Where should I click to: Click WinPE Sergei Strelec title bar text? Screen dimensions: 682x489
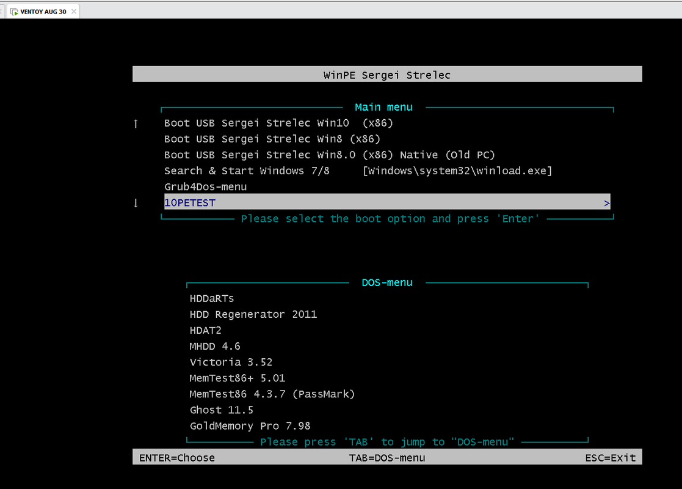pyautogui.click(x=387, y=75)
